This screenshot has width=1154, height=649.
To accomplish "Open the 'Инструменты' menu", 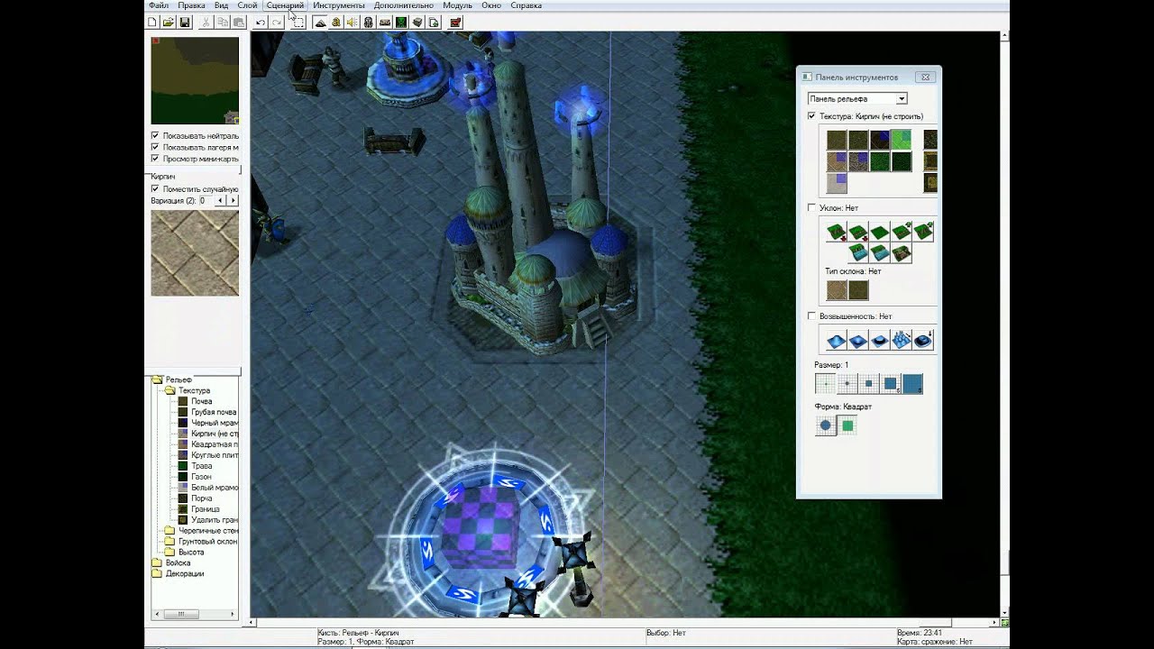I will coord(339,5).
